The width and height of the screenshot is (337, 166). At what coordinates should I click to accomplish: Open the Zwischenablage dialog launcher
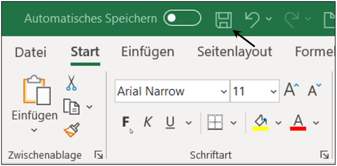click(99, 155)
